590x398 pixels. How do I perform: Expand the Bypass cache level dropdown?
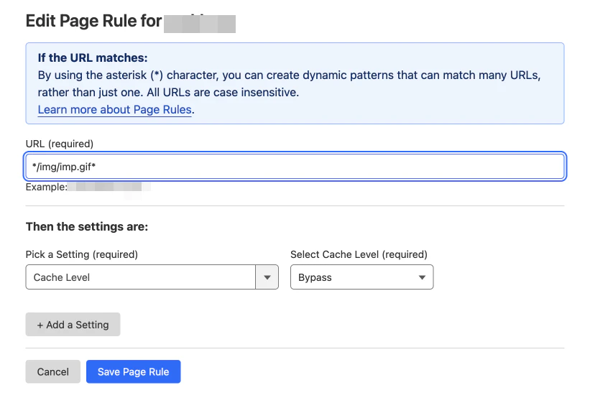coord(361,277)
